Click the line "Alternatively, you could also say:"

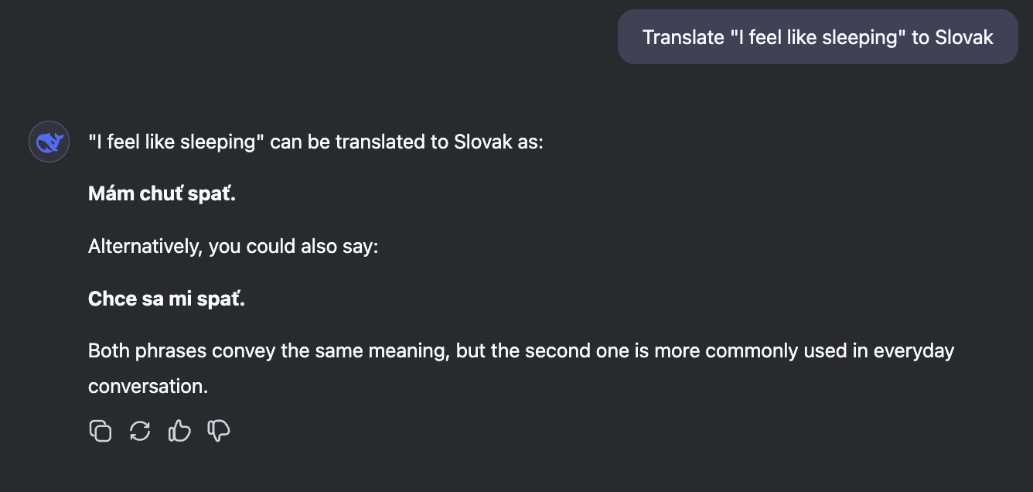click(233, 247)
